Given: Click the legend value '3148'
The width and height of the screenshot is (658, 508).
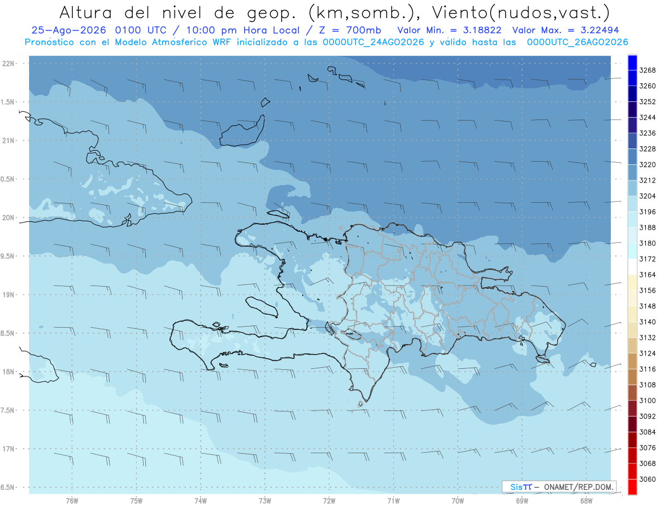Looking at the screenshot, I should 648,306.
